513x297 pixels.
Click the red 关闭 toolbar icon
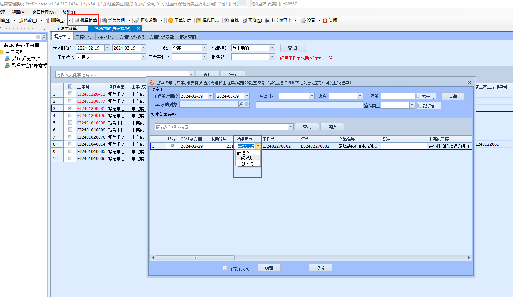click(x=325, y=20)
